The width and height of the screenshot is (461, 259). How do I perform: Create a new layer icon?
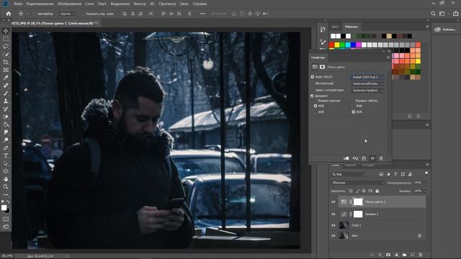pyautogui.click(x=413, y=255)
